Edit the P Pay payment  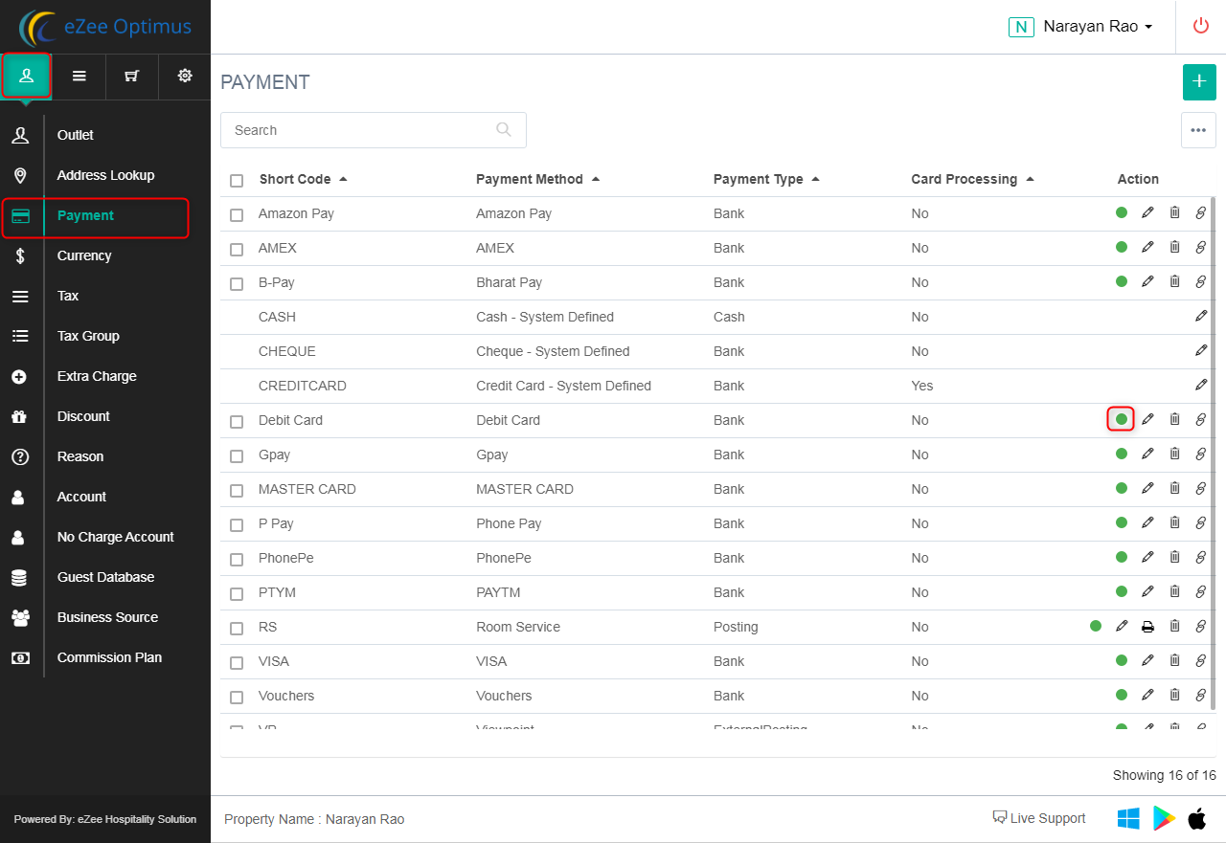pyautogui.click(x=1147, y=523)
